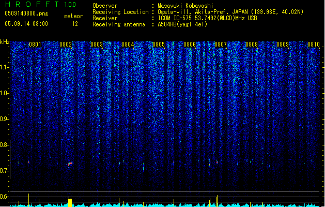Viewport: 325px width, 207px height.
Task: Click the 0.8 kHz axis label
Action: click(5, 145)
